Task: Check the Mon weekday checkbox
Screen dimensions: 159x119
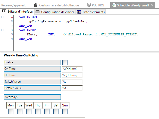Action: [11, 112]
